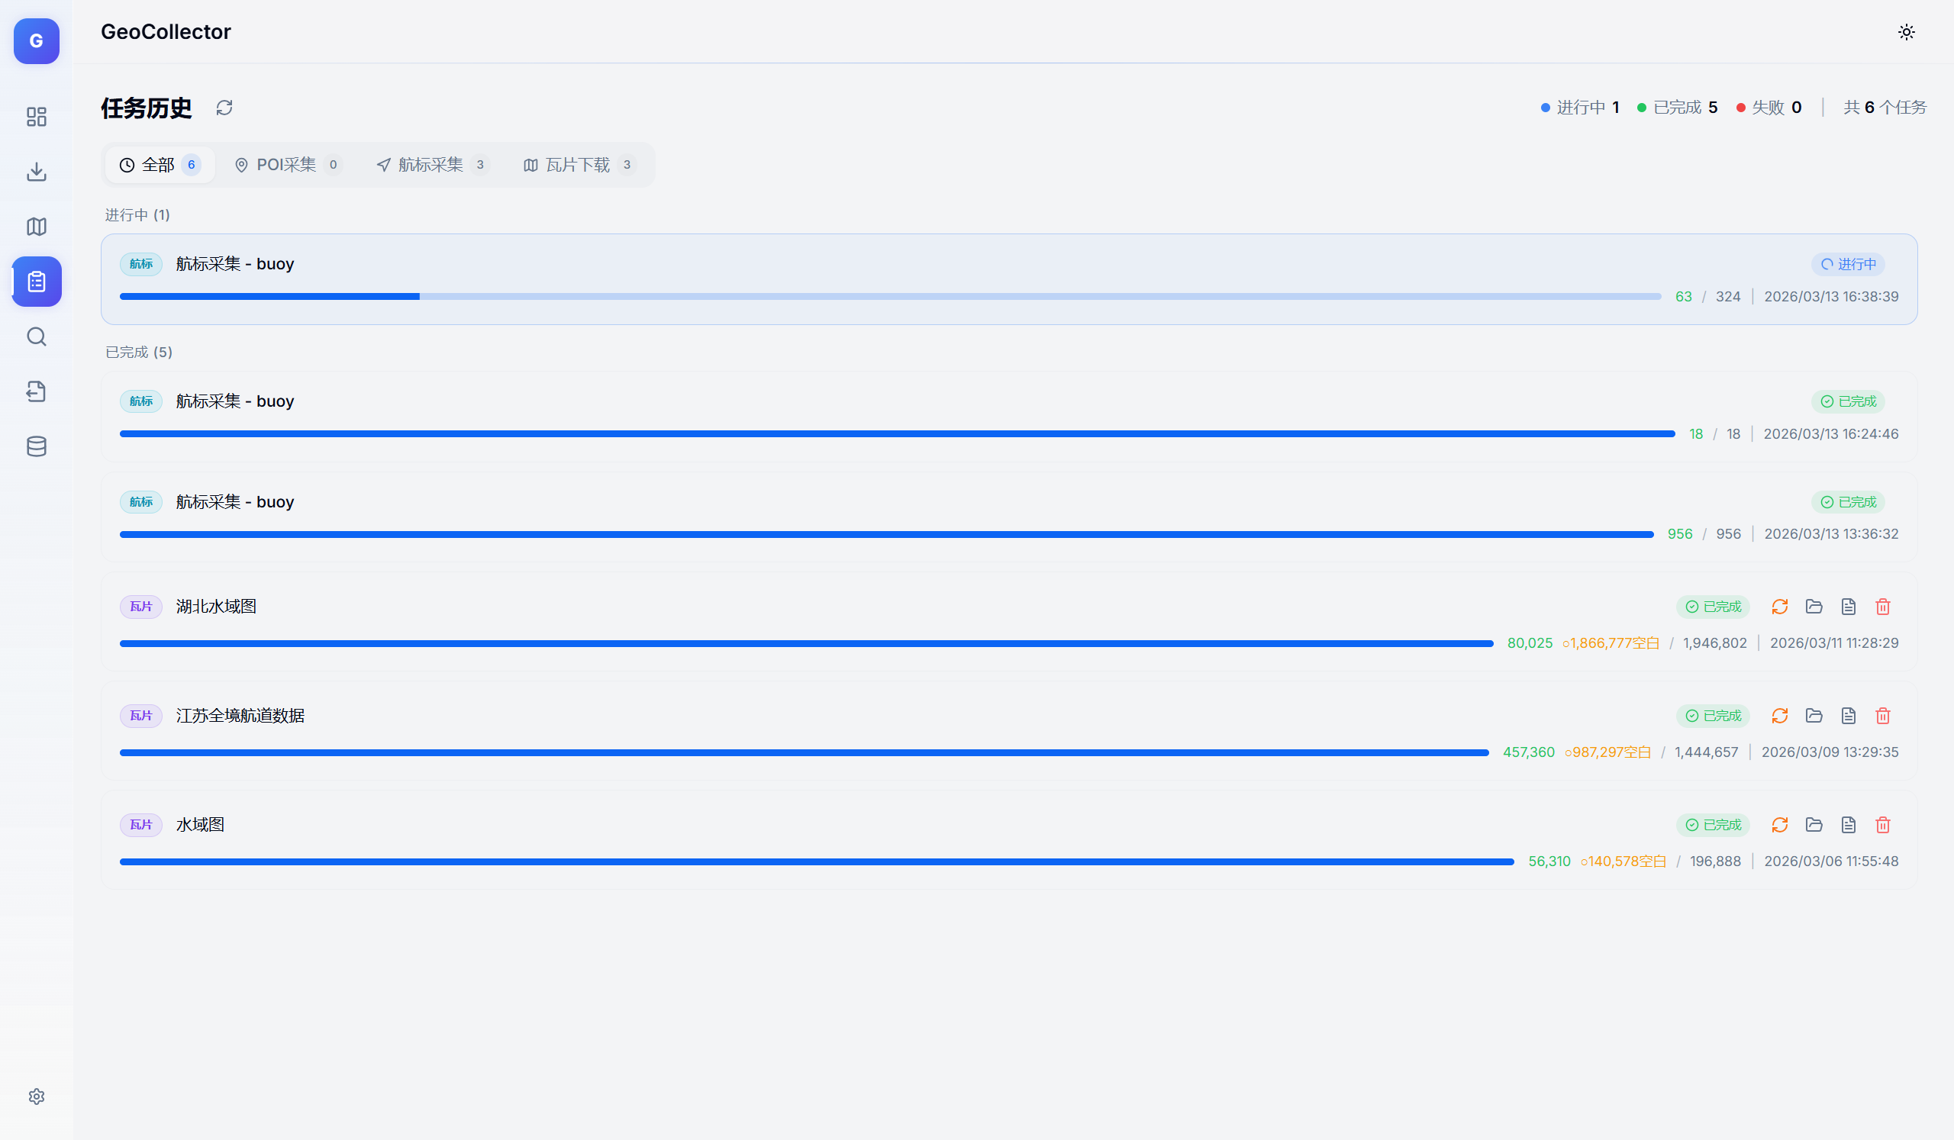Open settings gear at sidebar bottom

click(37, 1096)
